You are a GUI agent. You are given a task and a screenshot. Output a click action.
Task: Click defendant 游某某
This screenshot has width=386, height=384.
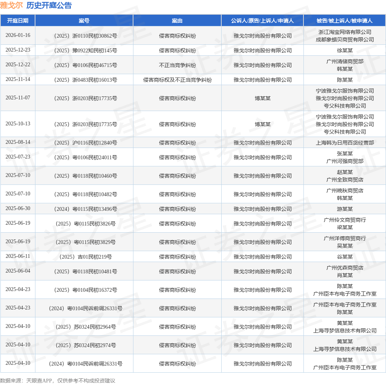pyautogui.click(x=345, y=209)
